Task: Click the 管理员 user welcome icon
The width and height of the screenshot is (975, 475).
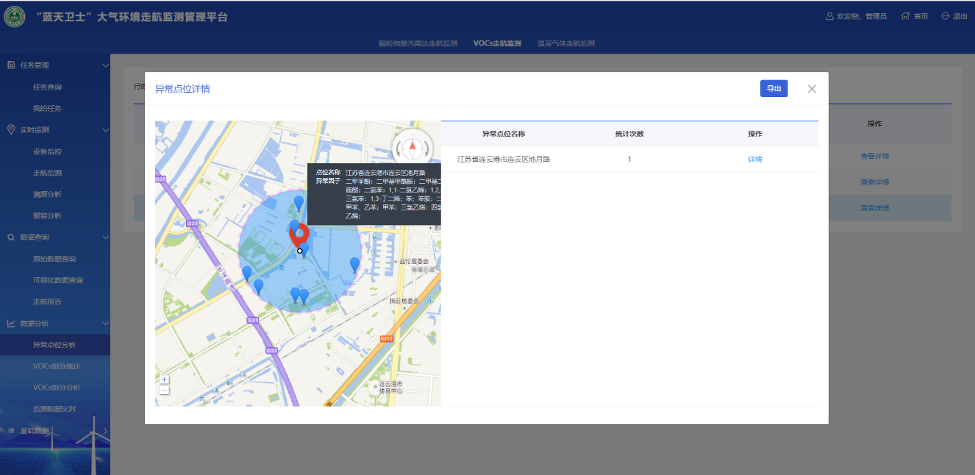Action: pyautogui.click(x=829, y=16)
